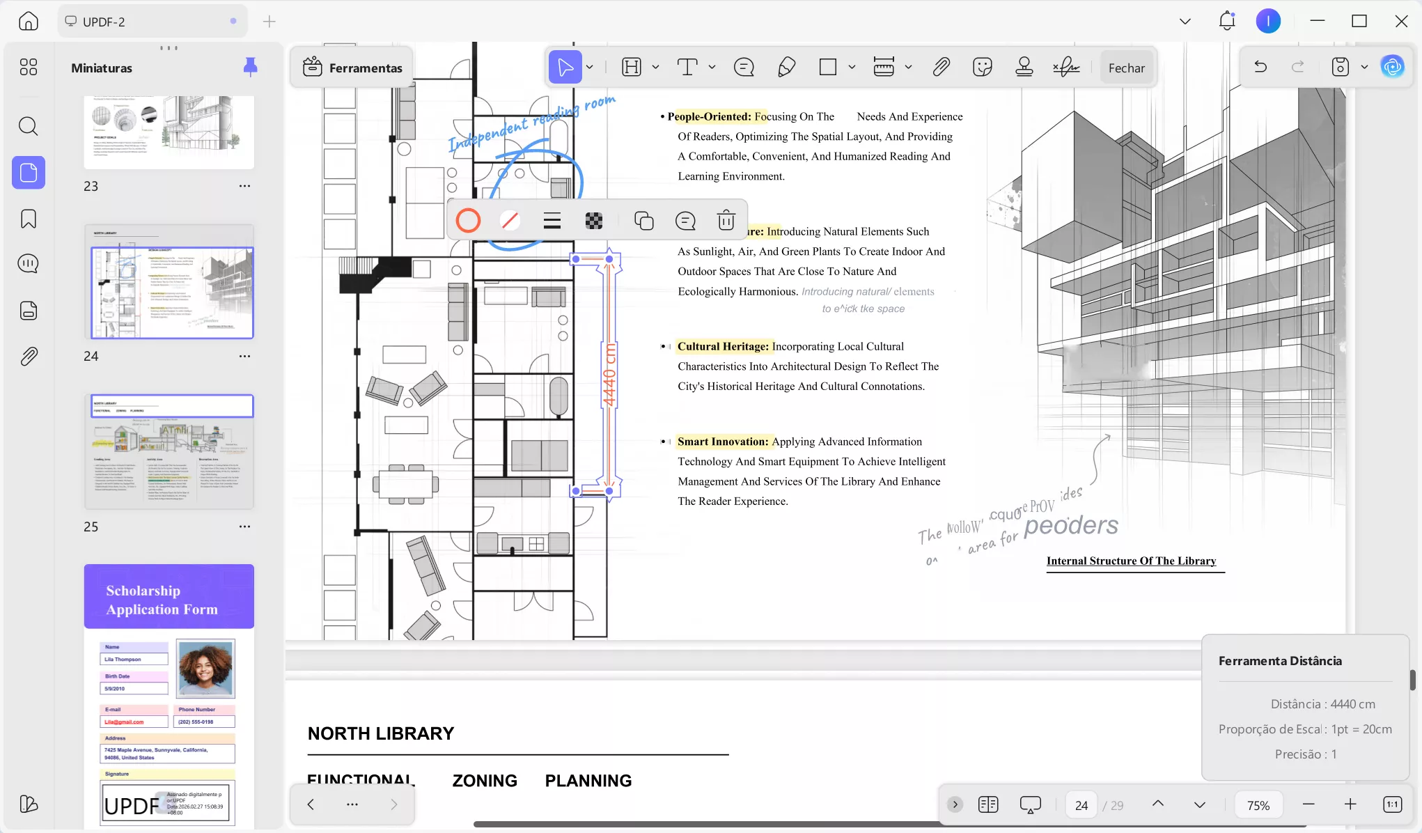Image resolution: width=1422 pixels, height=833 pixels.
Task: Click the Ferramentas button
Action: 352,68
